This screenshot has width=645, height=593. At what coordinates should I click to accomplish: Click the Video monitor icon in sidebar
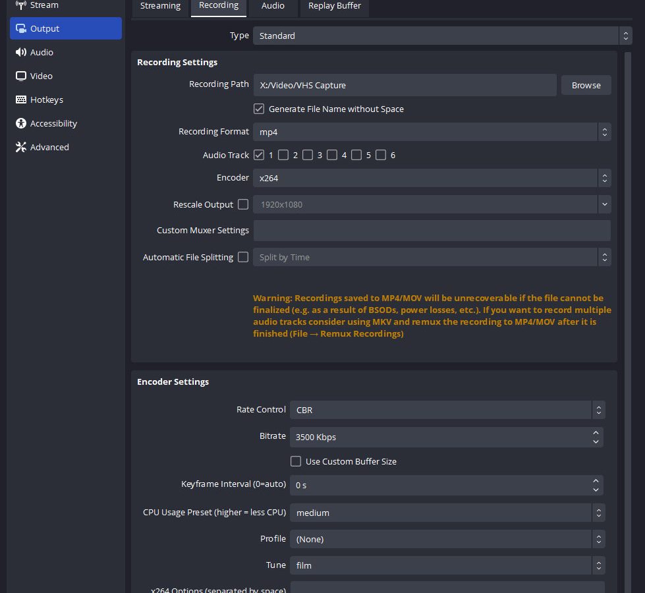click(x=20, y=76)
